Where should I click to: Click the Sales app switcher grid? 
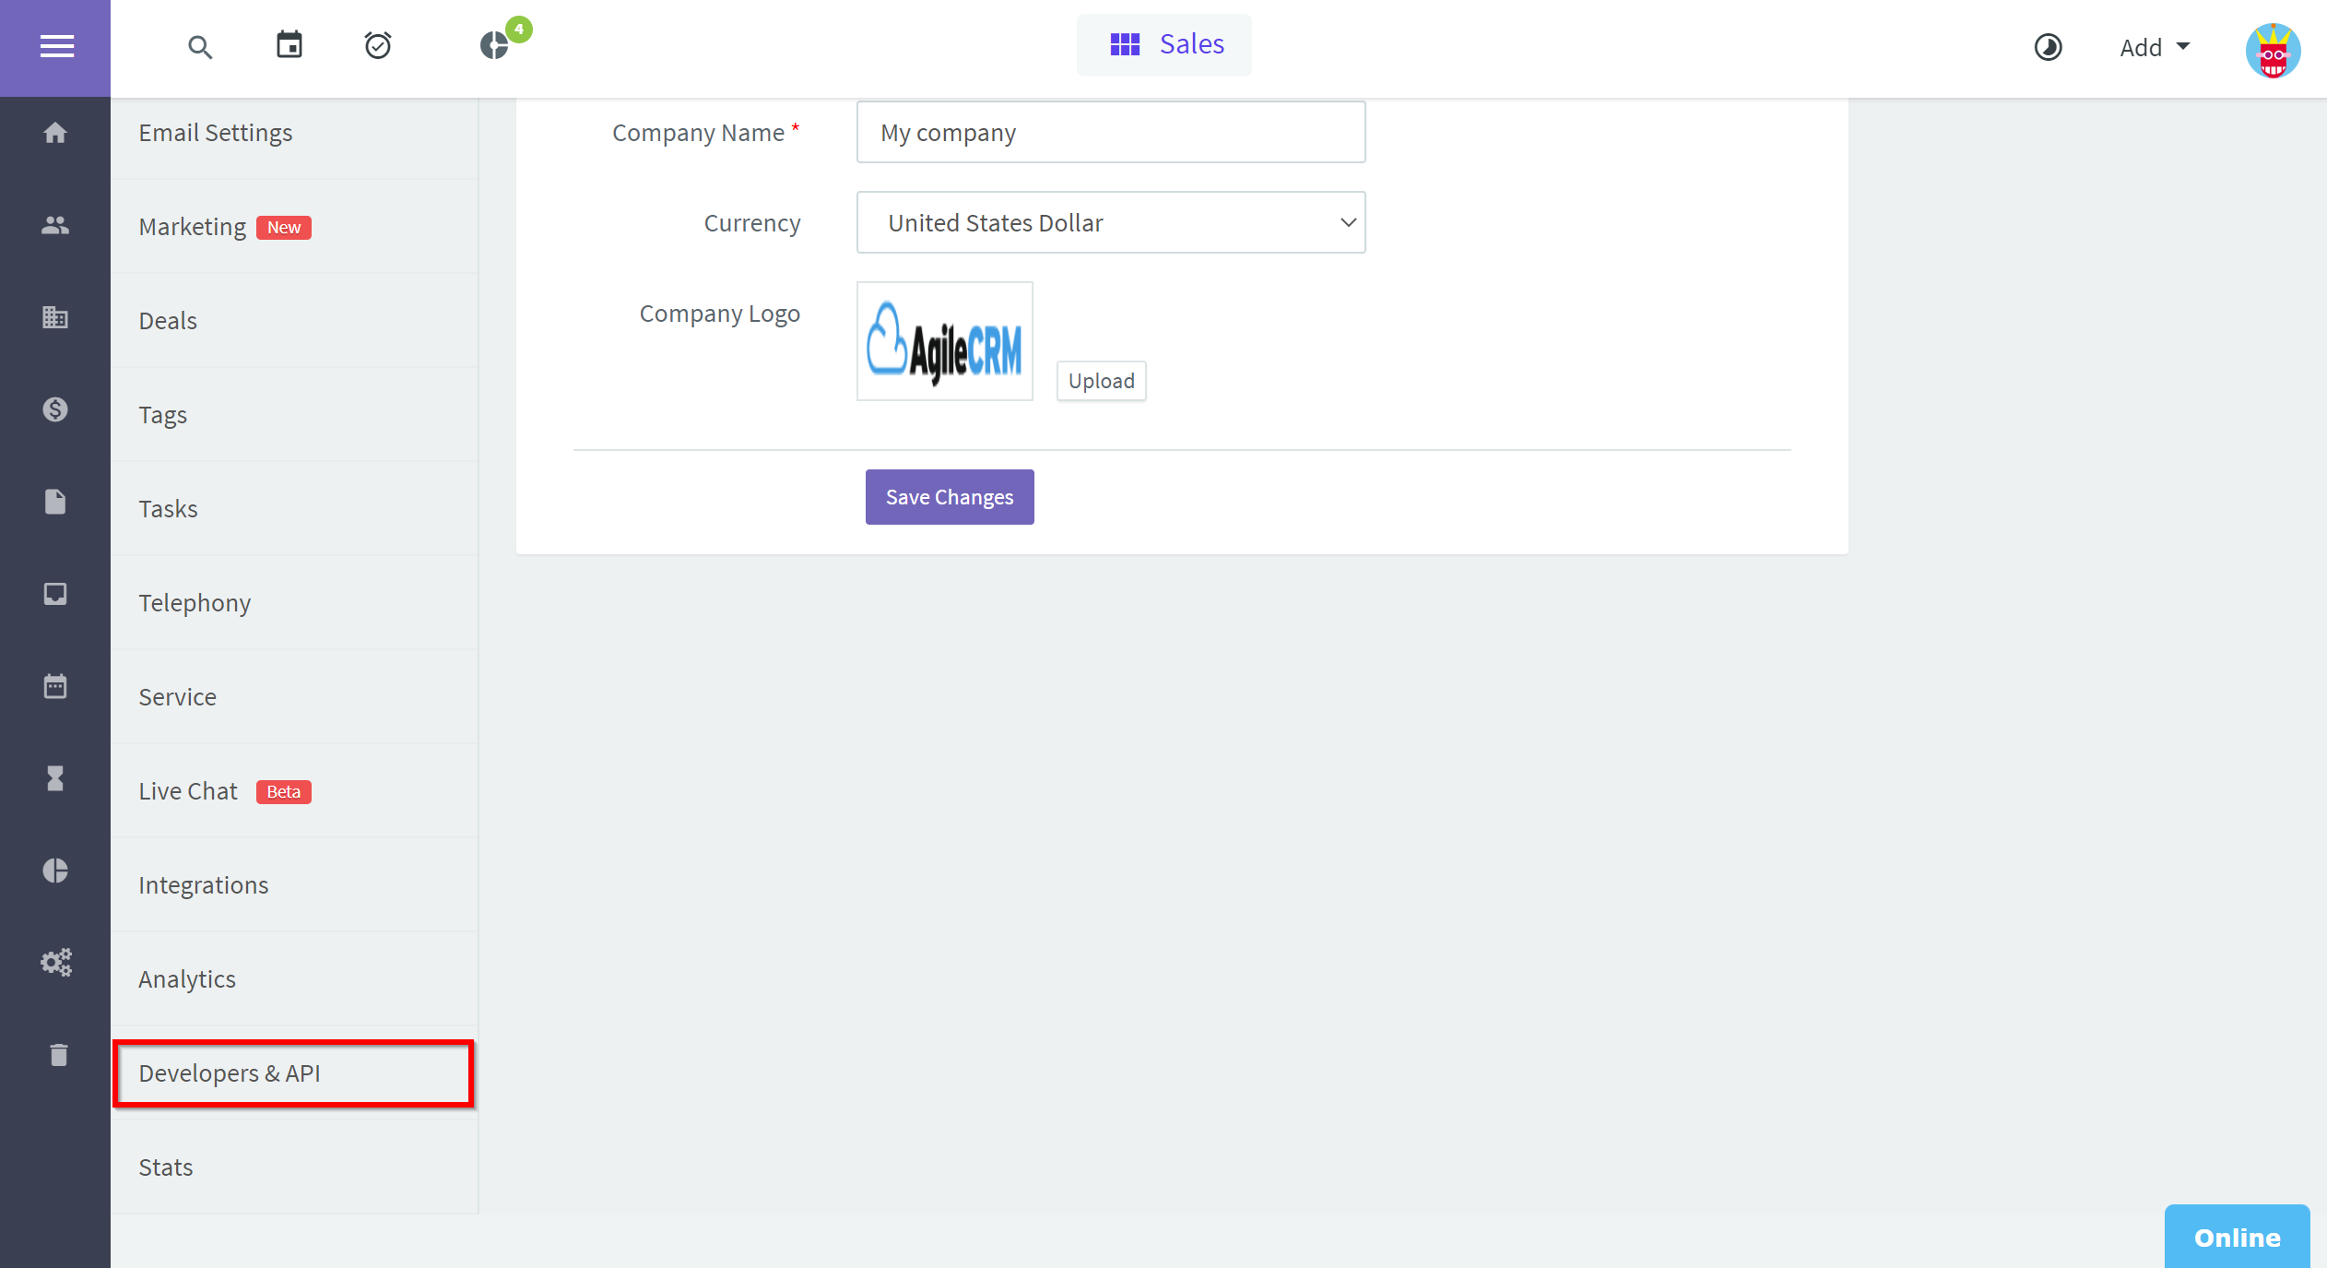click(1124, 43)
